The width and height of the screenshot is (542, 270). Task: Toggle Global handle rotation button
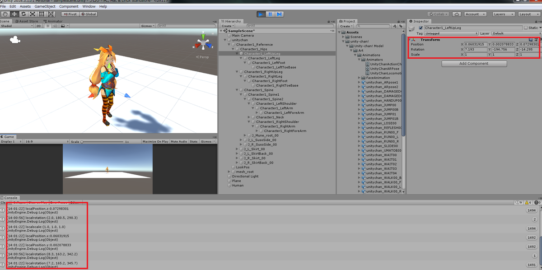coord(88,14)
